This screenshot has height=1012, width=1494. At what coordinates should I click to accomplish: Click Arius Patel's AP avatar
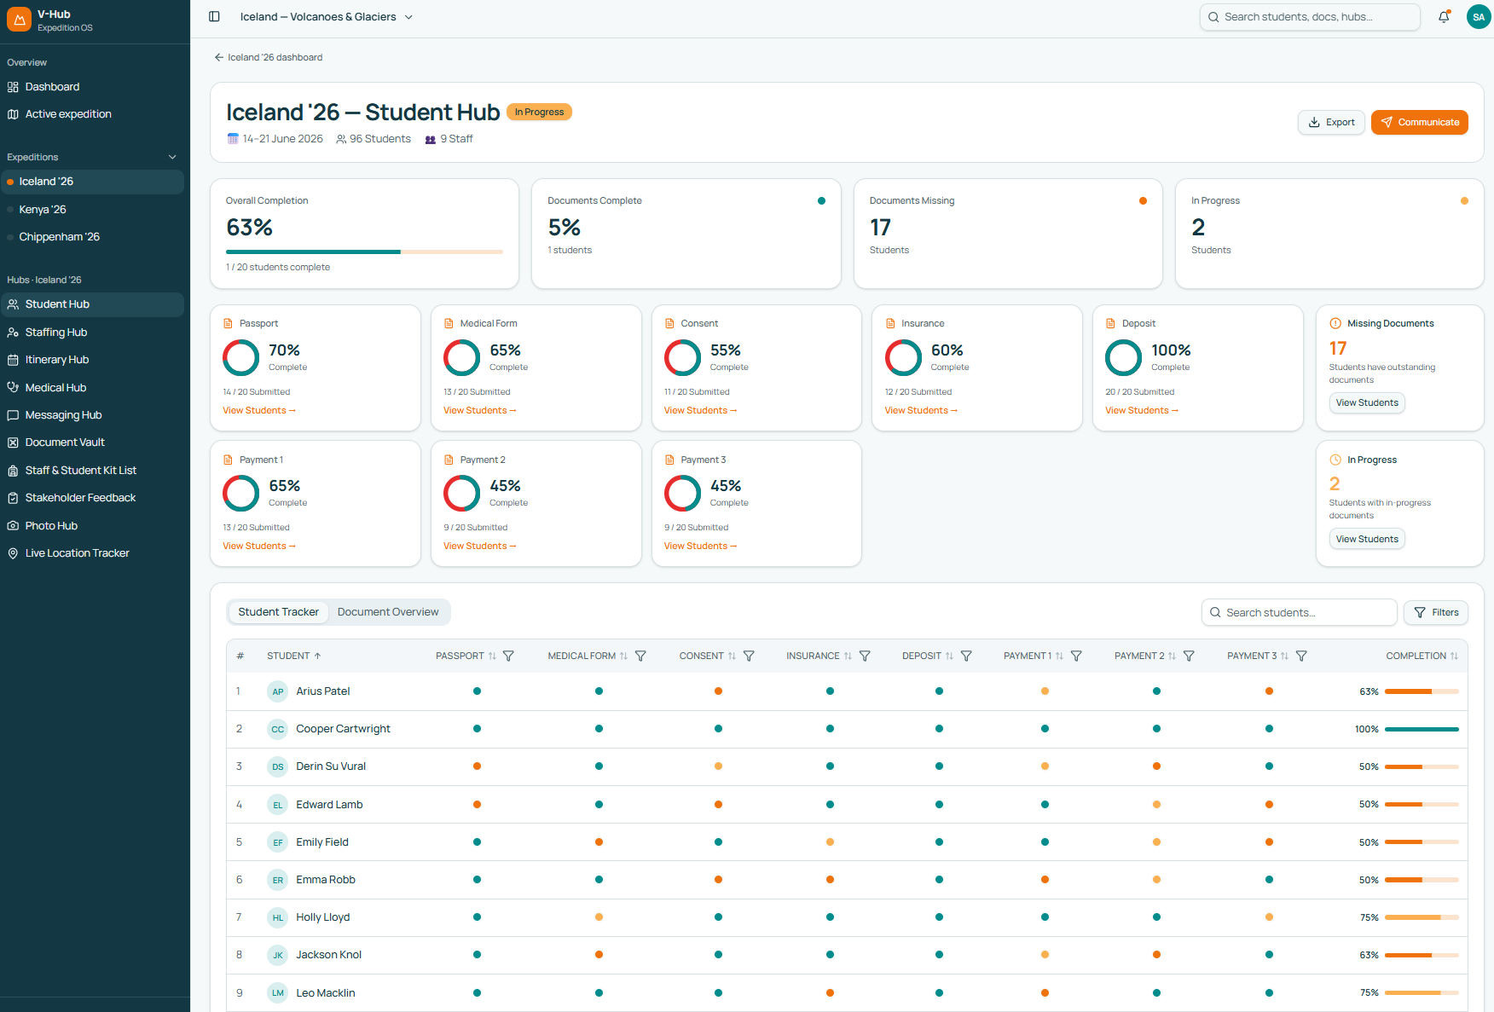coord(277,691)
